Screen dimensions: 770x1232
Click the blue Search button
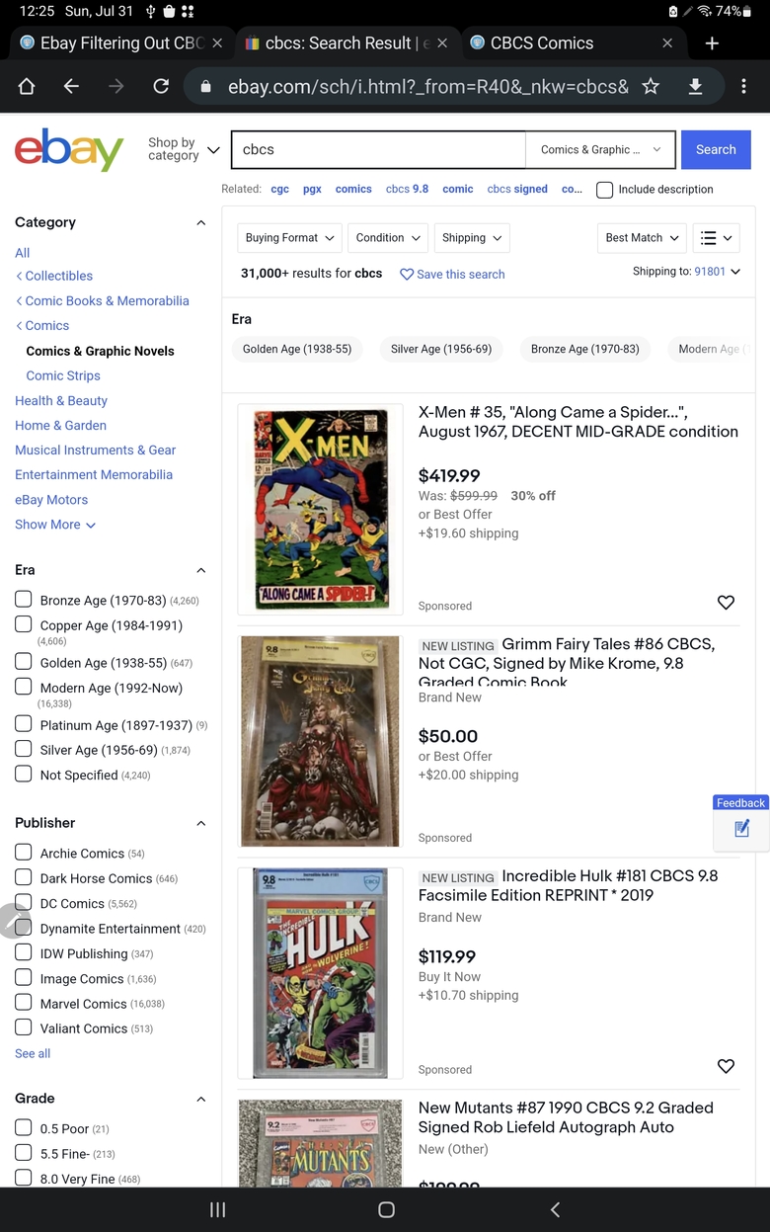pyautogui.click(x=716, y=150)
